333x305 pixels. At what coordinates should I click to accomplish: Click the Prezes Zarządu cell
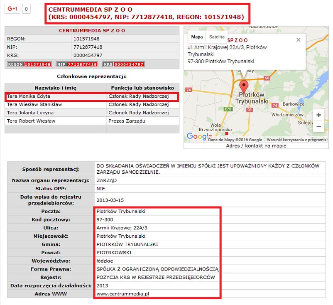click(x=142, y=121)
